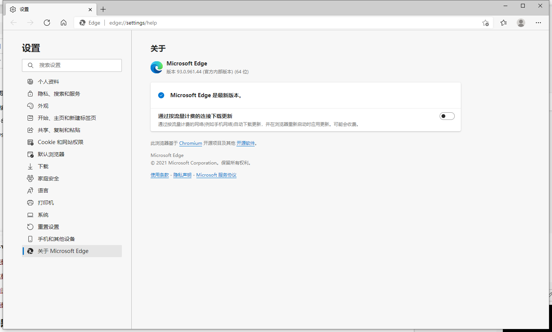Viewport: 552px width, 332px height.
Task: Click the browser refresh icon
Action: pos(47,23)
